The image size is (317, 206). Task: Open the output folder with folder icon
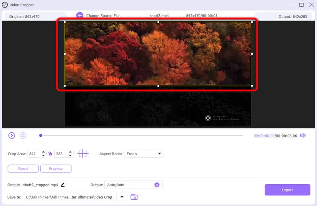(134, 197)
